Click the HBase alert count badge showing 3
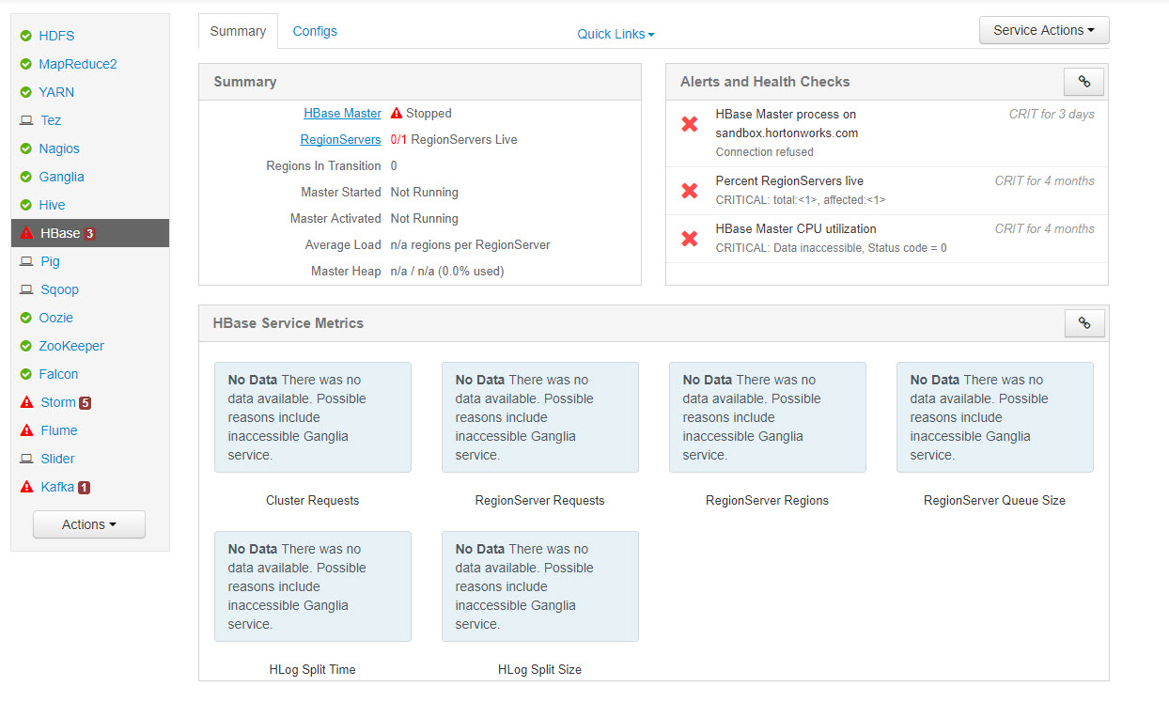 (x=89, y=233)
